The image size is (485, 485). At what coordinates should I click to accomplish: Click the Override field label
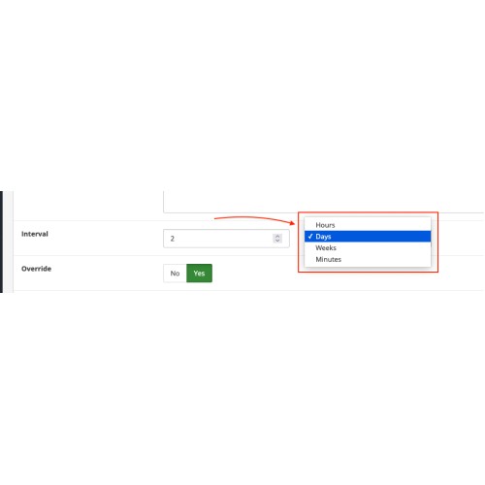click(x=36, y=269)
